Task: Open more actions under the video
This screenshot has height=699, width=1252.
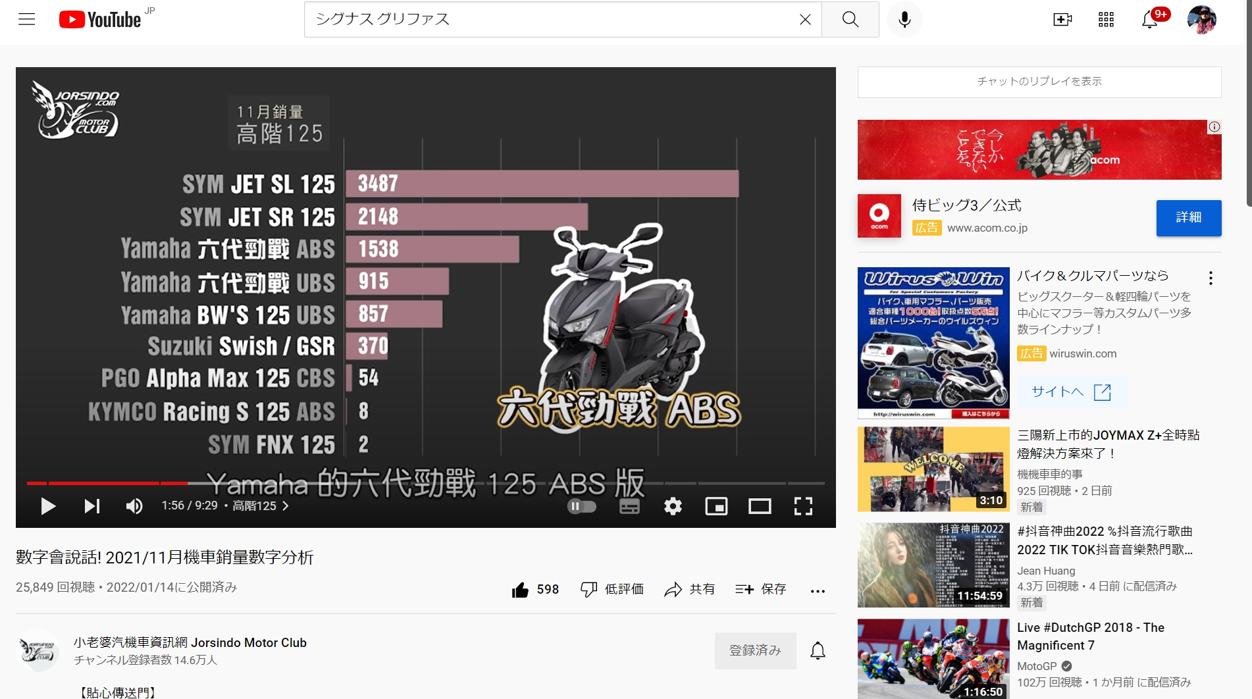Action: [818, 590]
